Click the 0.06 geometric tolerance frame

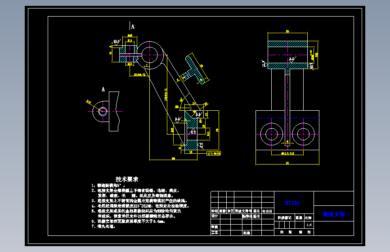tap(214, 153)
